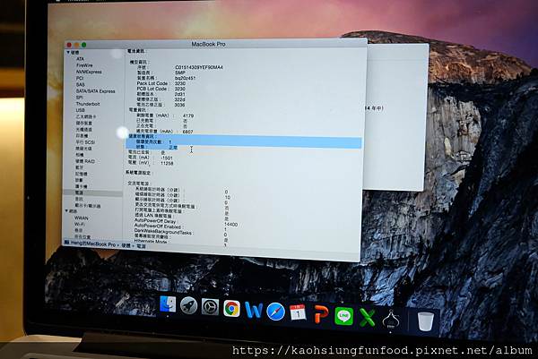This screenshot has height=359, width=538.
Task: Click DarkWakeBackgroundTasks row label
Action: coord(163,232)
